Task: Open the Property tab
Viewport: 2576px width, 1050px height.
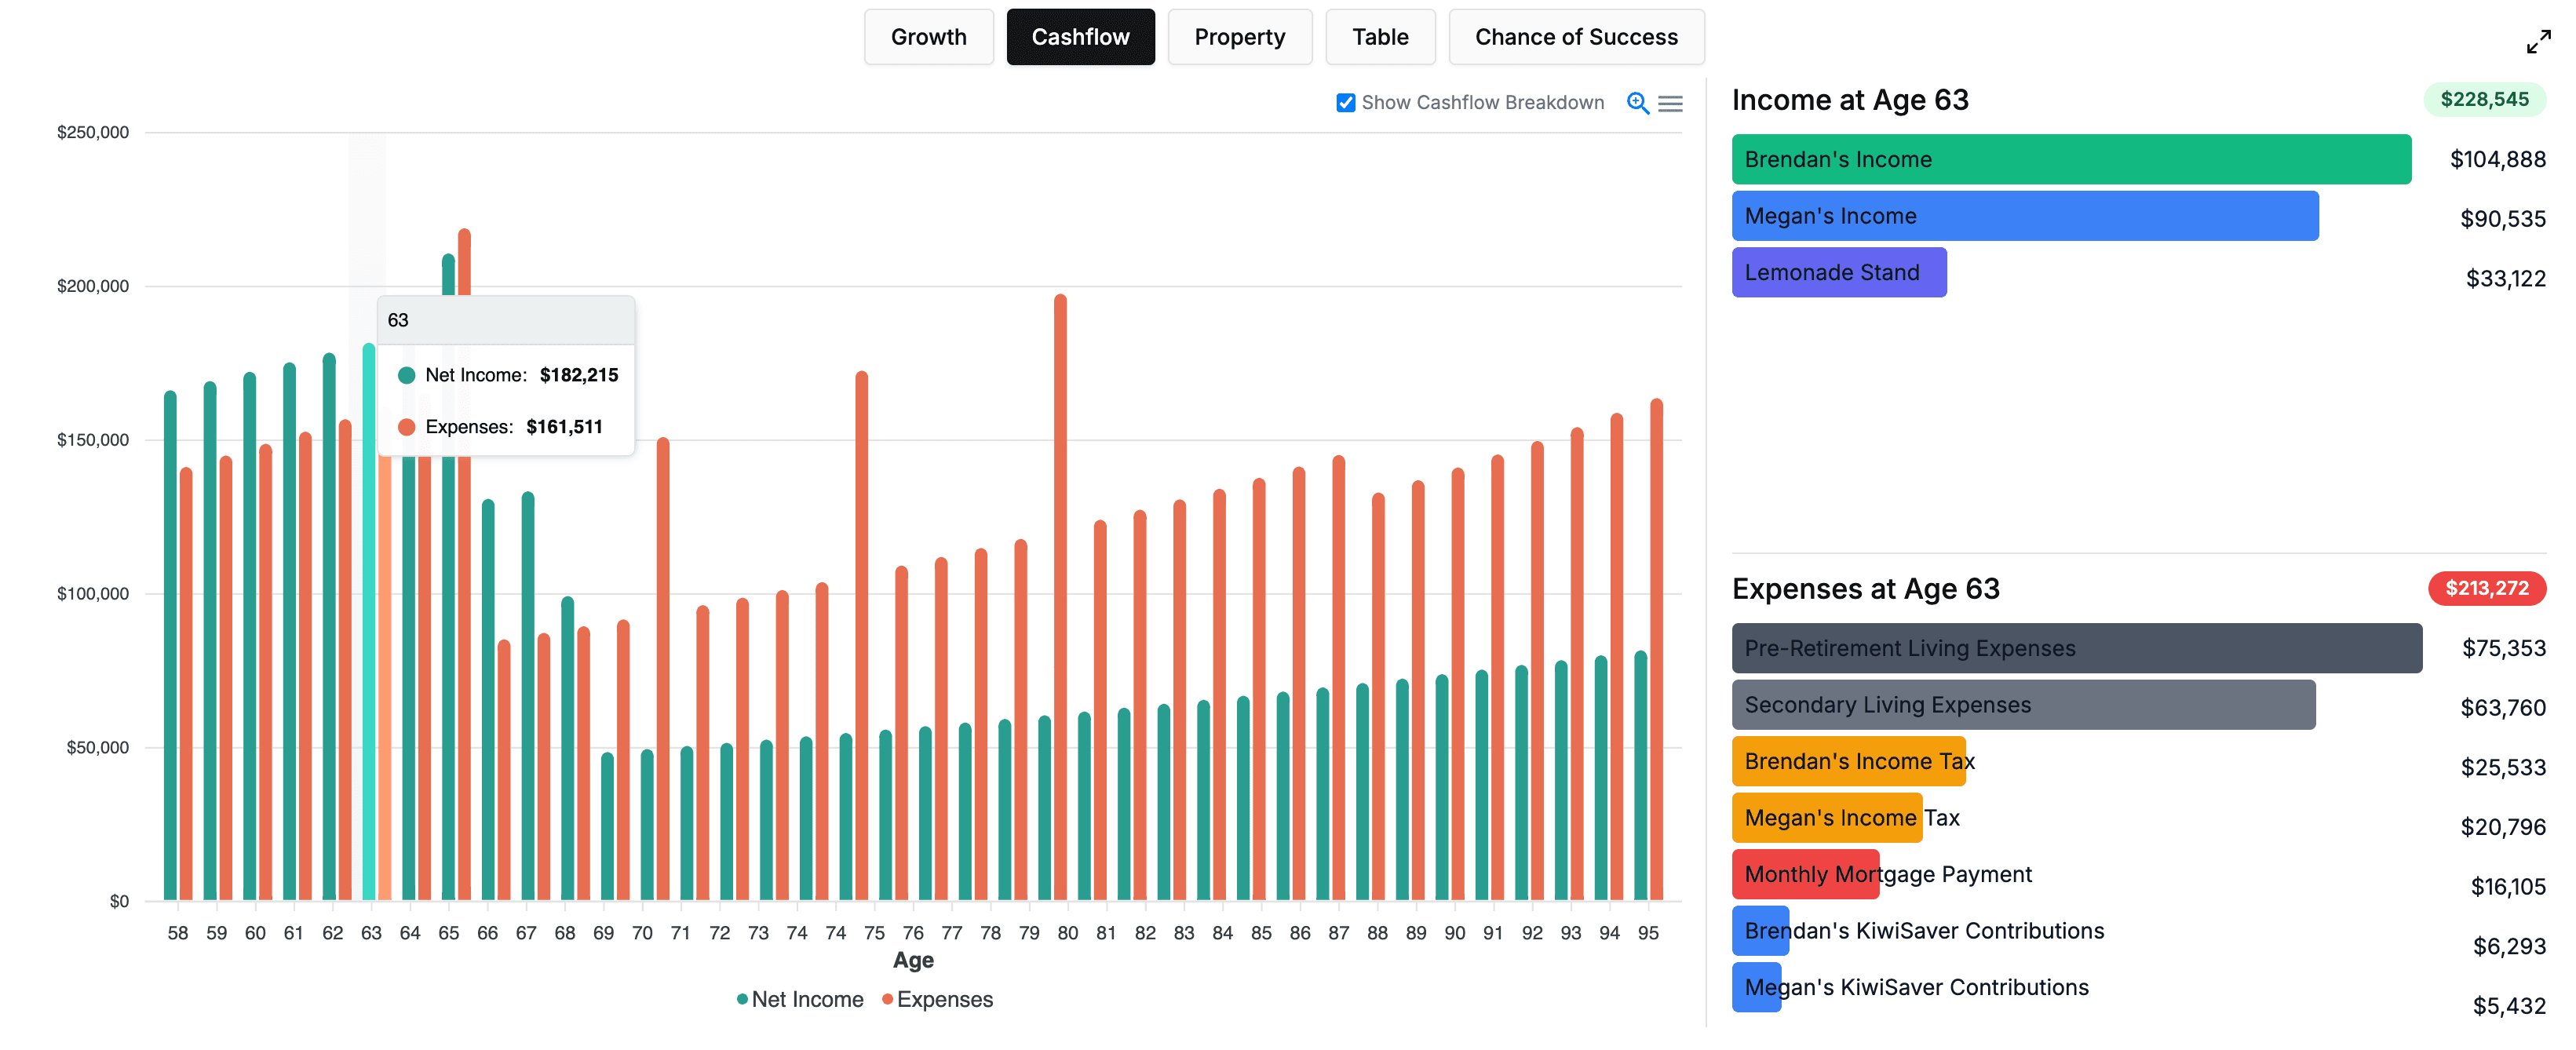Action: point(1239,37)
